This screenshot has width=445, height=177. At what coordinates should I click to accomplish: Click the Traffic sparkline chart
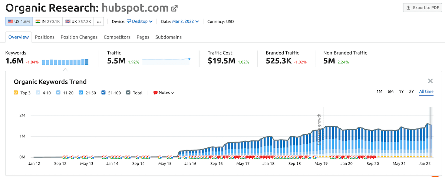coord(166,61)
